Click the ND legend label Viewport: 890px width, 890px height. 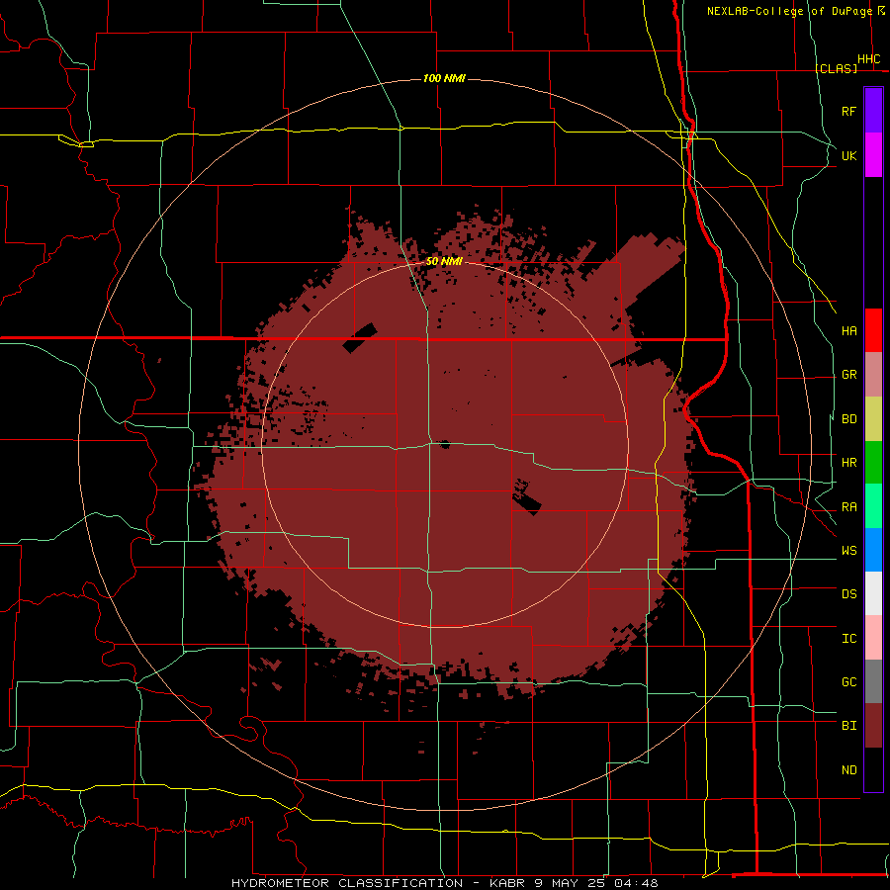[x=848, y=769]
